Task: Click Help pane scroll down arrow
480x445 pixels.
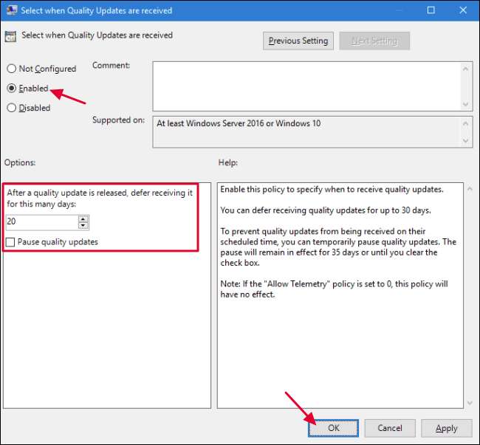Action: click(x=470, y=403)
